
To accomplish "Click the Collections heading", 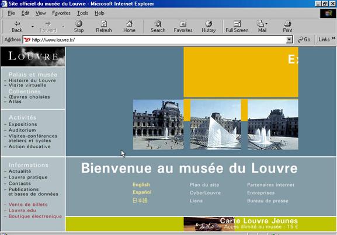I will [25, 91].
